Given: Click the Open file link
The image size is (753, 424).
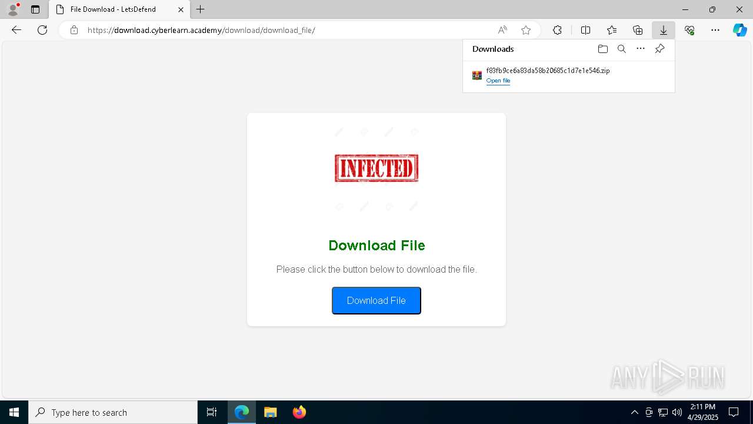Looking at the screenshot, I should pyautogui.click(x=498, y=81).
